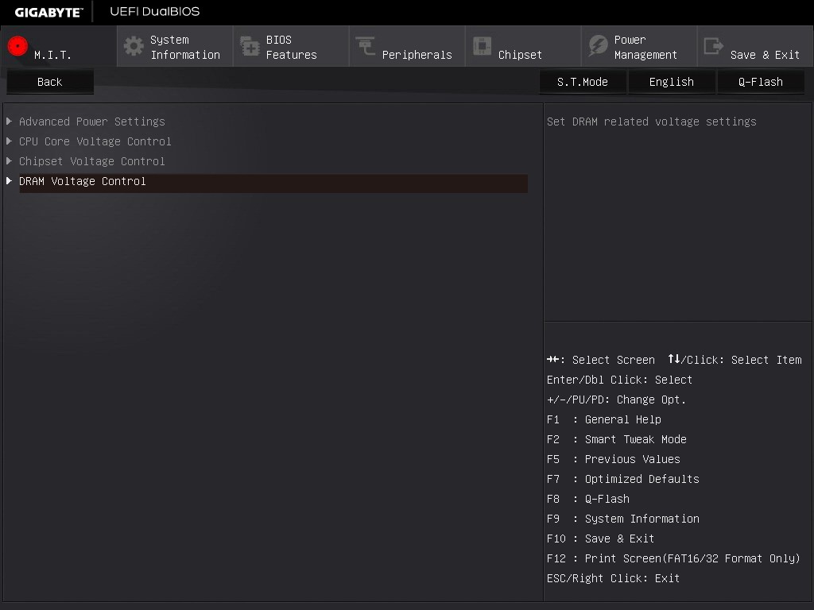Image resolution: width=814 pixels, height=610 pixels.
Task: Click 'Set DRAM related voltage settings' description
Action: [652, 122]
